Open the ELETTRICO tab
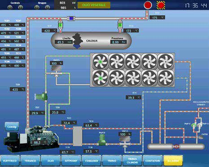The width and height of the screenshot is (209, 167). click(x=10, y=161)
